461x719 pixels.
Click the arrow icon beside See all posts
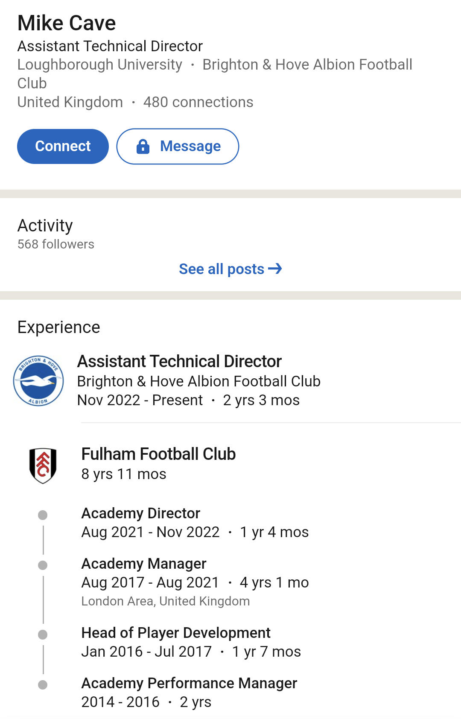pyautogui.click(x=275, y=269)
